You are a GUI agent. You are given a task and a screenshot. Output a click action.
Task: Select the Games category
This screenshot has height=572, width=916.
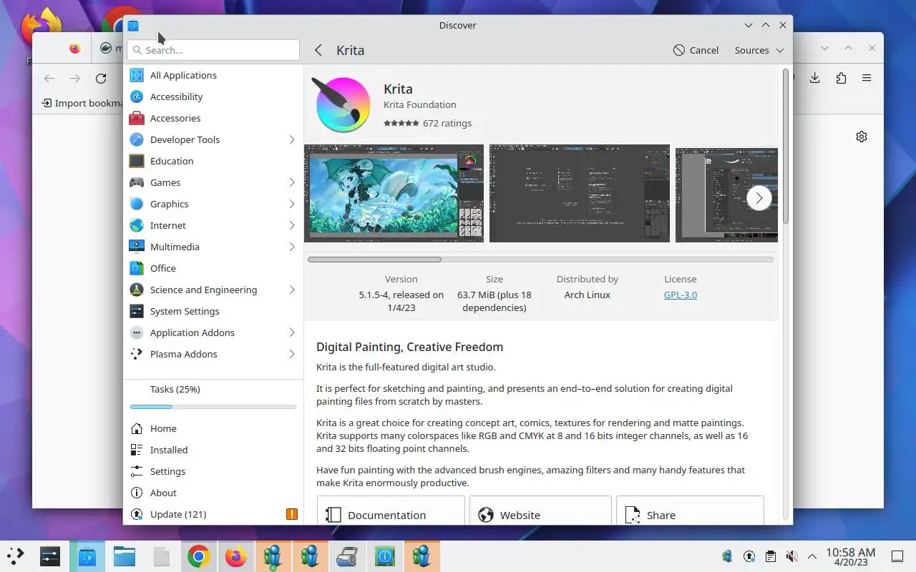tap(213, 182)
